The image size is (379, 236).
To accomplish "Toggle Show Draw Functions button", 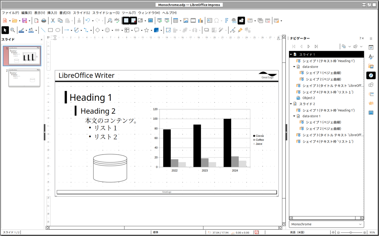I will 241,21.
